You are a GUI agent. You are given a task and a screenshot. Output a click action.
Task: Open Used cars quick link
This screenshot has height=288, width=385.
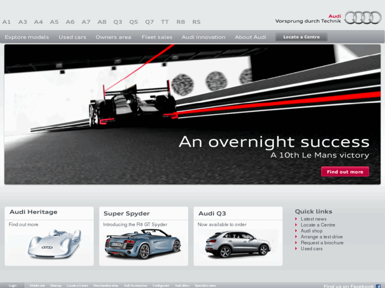click(311, 248)
